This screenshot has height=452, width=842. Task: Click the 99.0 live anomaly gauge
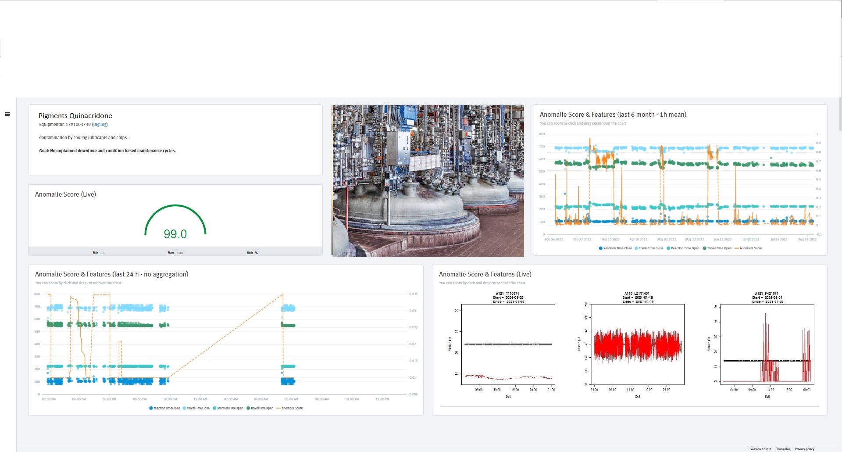tap(175, 224)
